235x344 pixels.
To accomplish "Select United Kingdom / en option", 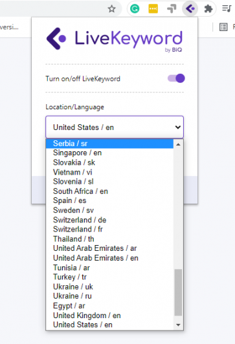I will pyautogui.click(x=109, y=316).
